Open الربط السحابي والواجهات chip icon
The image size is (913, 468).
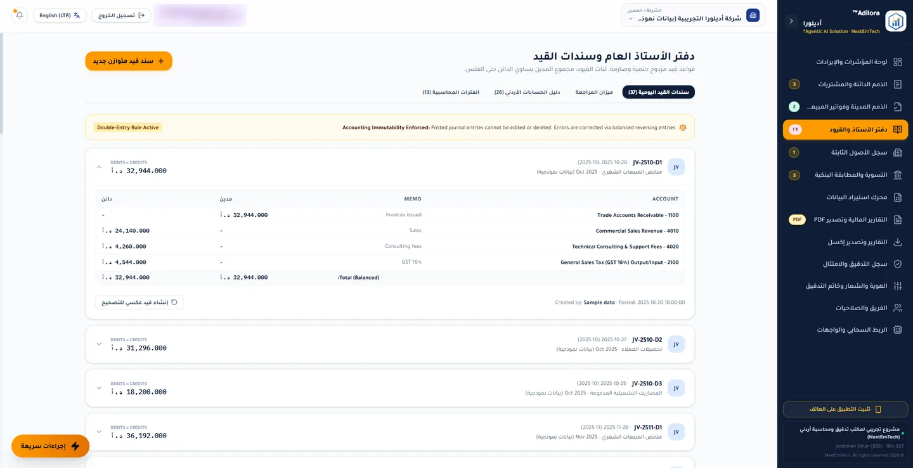click(897, 330)
